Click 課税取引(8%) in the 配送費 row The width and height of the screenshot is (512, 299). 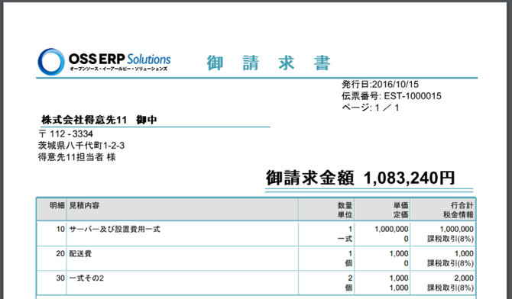point(451,263)
